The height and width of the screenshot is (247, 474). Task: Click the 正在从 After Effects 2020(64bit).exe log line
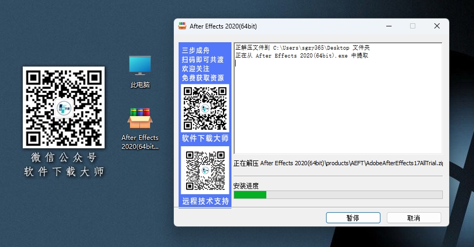click(302, 55)
